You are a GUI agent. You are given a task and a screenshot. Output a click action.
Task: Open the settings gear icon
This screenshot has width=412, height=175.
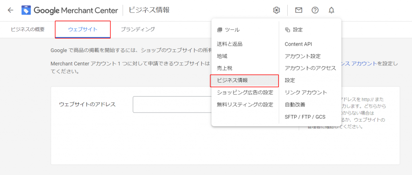click(x=276, y=10)
